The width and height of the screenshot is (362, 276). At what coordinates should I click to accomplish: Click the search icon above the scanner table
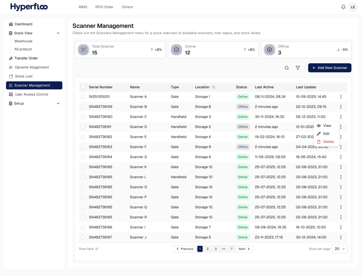tap(287, 68)
